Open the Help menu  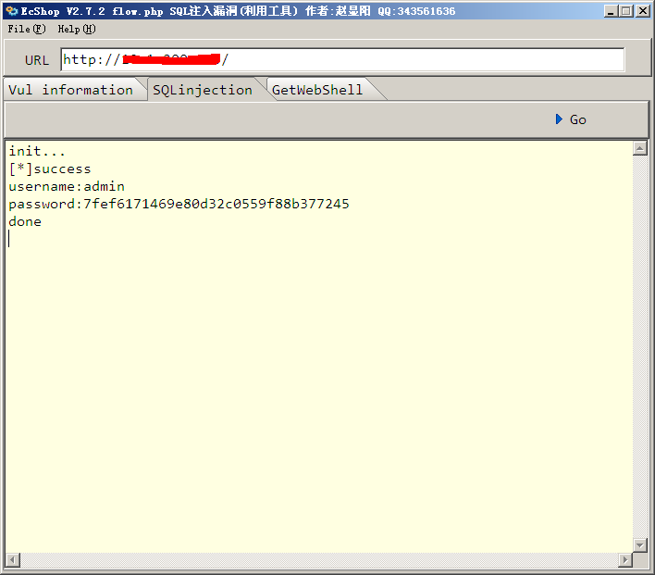77,29
